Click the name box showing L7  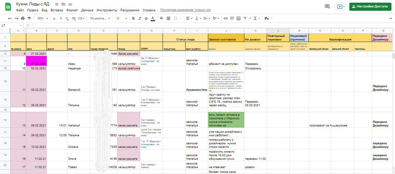[12, 25]
